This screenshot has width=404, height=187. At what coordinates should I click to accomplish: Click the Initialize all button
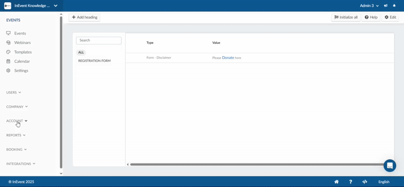coord(346,17)
